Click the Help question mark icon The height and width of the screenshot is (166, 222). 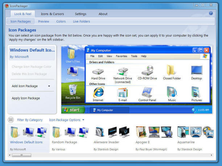pyautogui.click(x=211, y=13)
